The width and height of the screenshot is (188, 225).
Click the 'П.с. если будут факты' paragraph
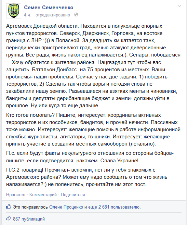(90, 157)
